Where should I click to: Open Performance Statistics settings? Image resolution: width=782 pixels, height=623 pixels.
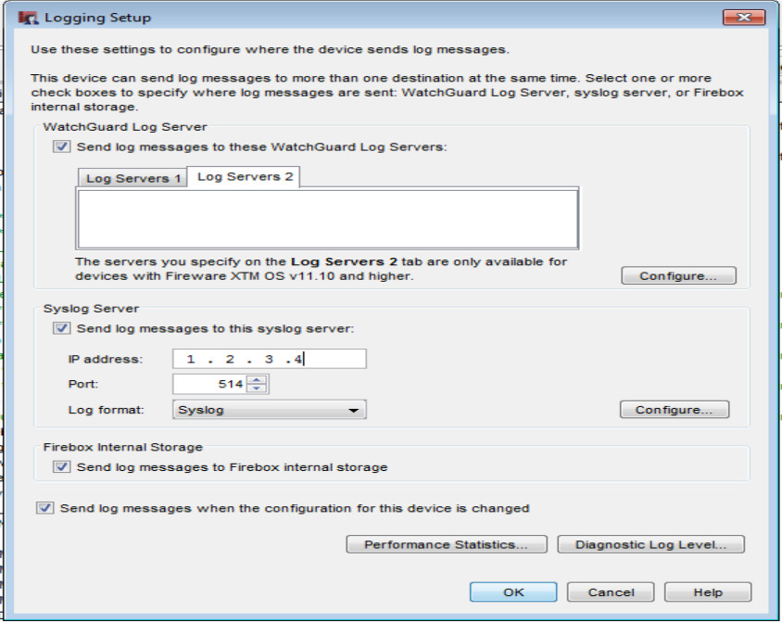point(447,544)
